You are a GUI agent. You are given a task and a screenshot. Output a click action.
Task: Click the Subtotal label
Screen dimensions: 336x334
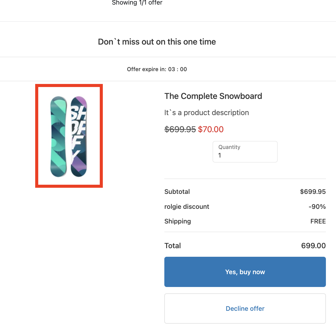[177, 192]
